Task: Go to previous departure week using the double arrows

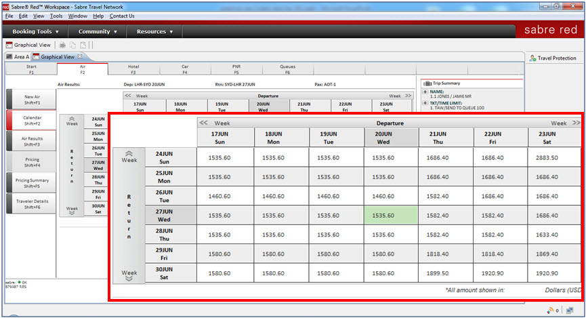Action: 203,123
